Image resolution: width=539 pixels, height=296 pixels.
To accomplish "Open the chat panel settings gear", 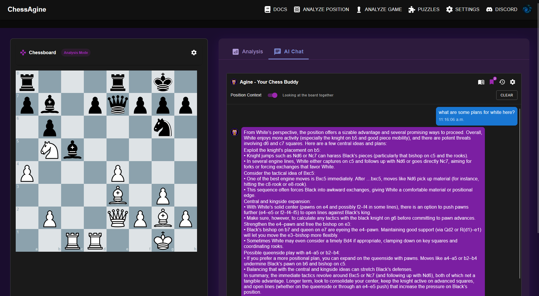I will [513, 82].
